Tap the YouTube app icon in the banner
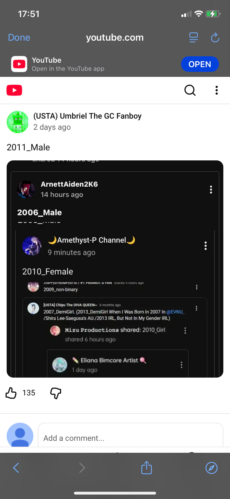The width and height of the screenshot is (230, 499). [19, 64]
